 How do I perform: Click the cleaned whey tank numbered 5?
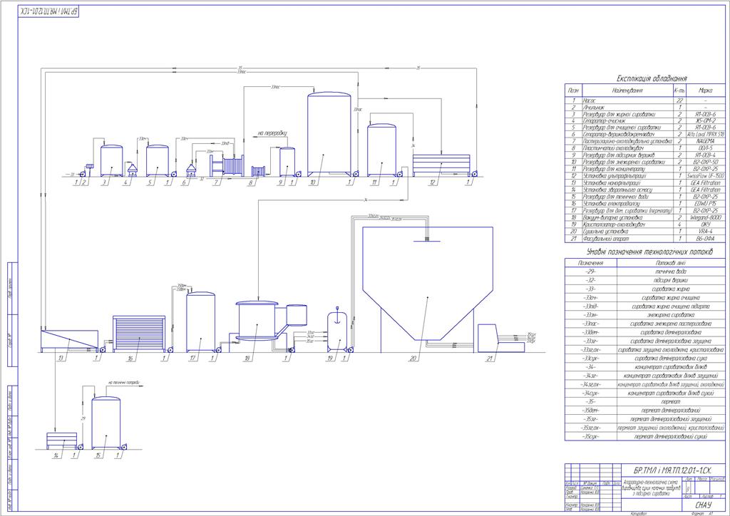[158, 161]
